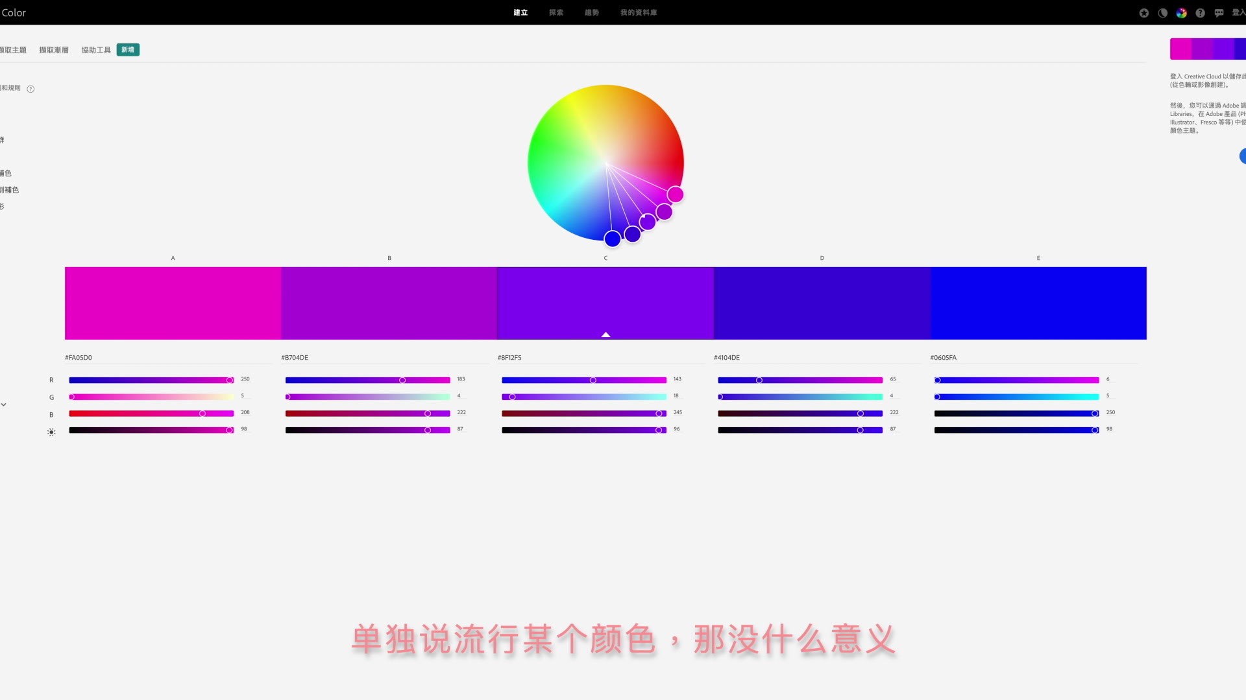Click the magenta handle on color wheel

[x=676, y=194]
